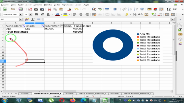Undo last action arrow
Screen dimensions: 184x103
coord(76,9)
